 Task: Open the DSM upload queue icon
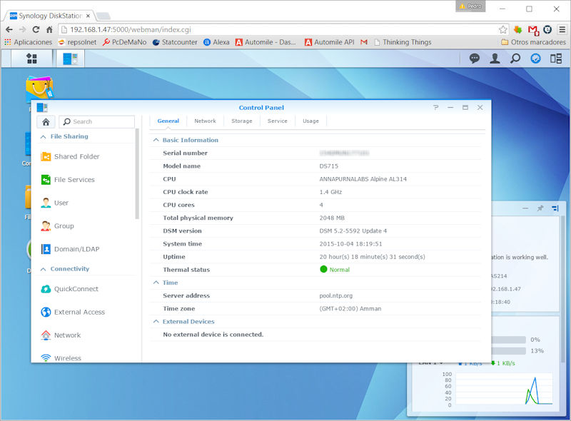click(x=535, y=59)
